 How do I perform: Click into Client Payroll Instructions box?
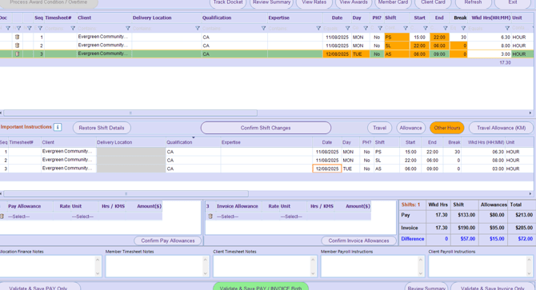478,266
